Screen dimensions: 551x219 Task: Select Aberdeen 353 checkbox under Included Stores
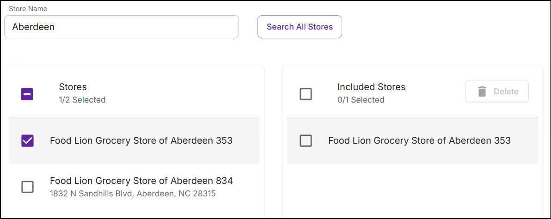306,141
